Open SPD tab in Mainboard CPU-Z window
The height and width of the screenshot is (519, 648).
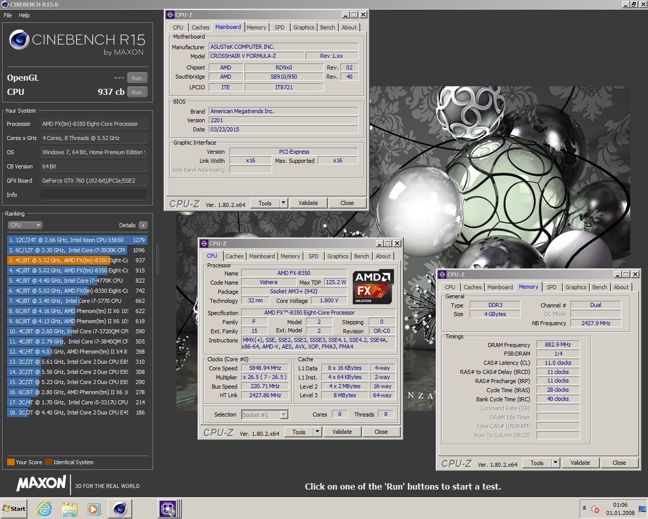(x=280, y=27)
